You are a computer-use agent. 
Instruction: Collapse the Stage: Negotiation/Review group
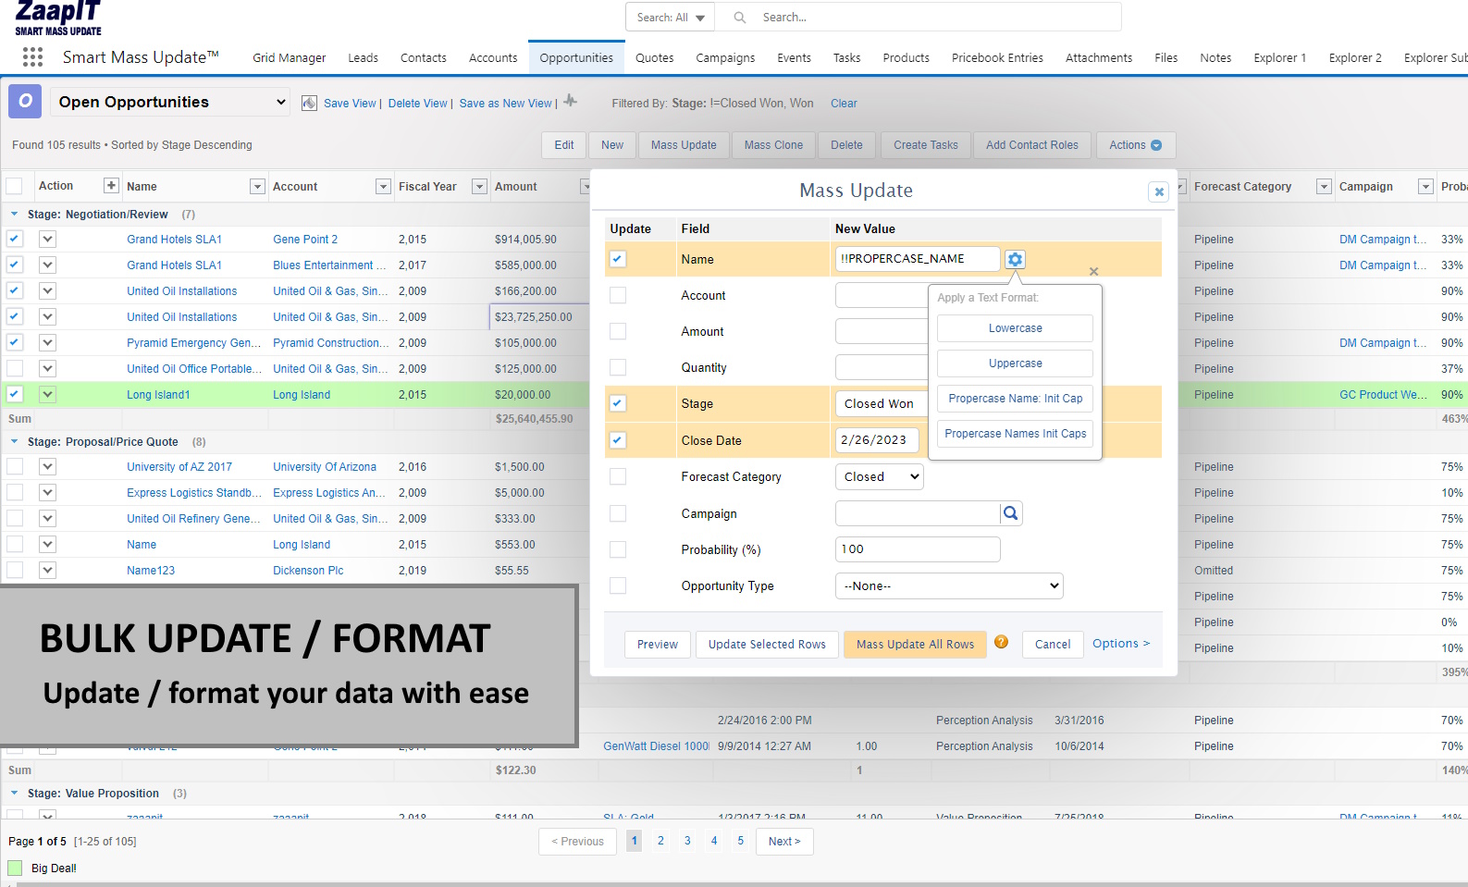pyautogui.click(x=15, y=214)
